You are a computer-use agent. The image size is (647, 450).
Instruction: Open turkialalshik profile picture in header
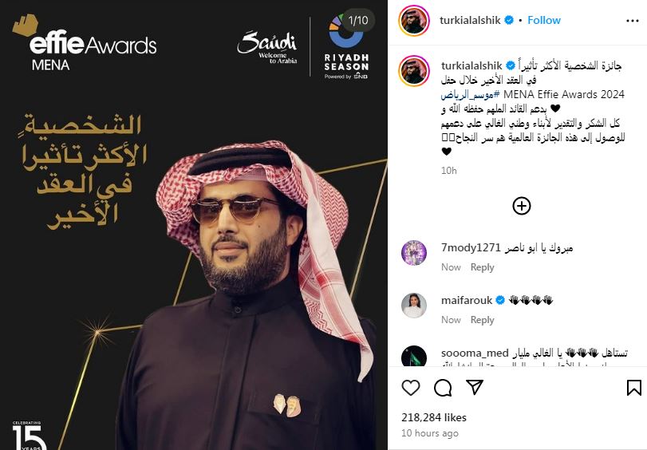pyautogui.click(x=414, y=21)
